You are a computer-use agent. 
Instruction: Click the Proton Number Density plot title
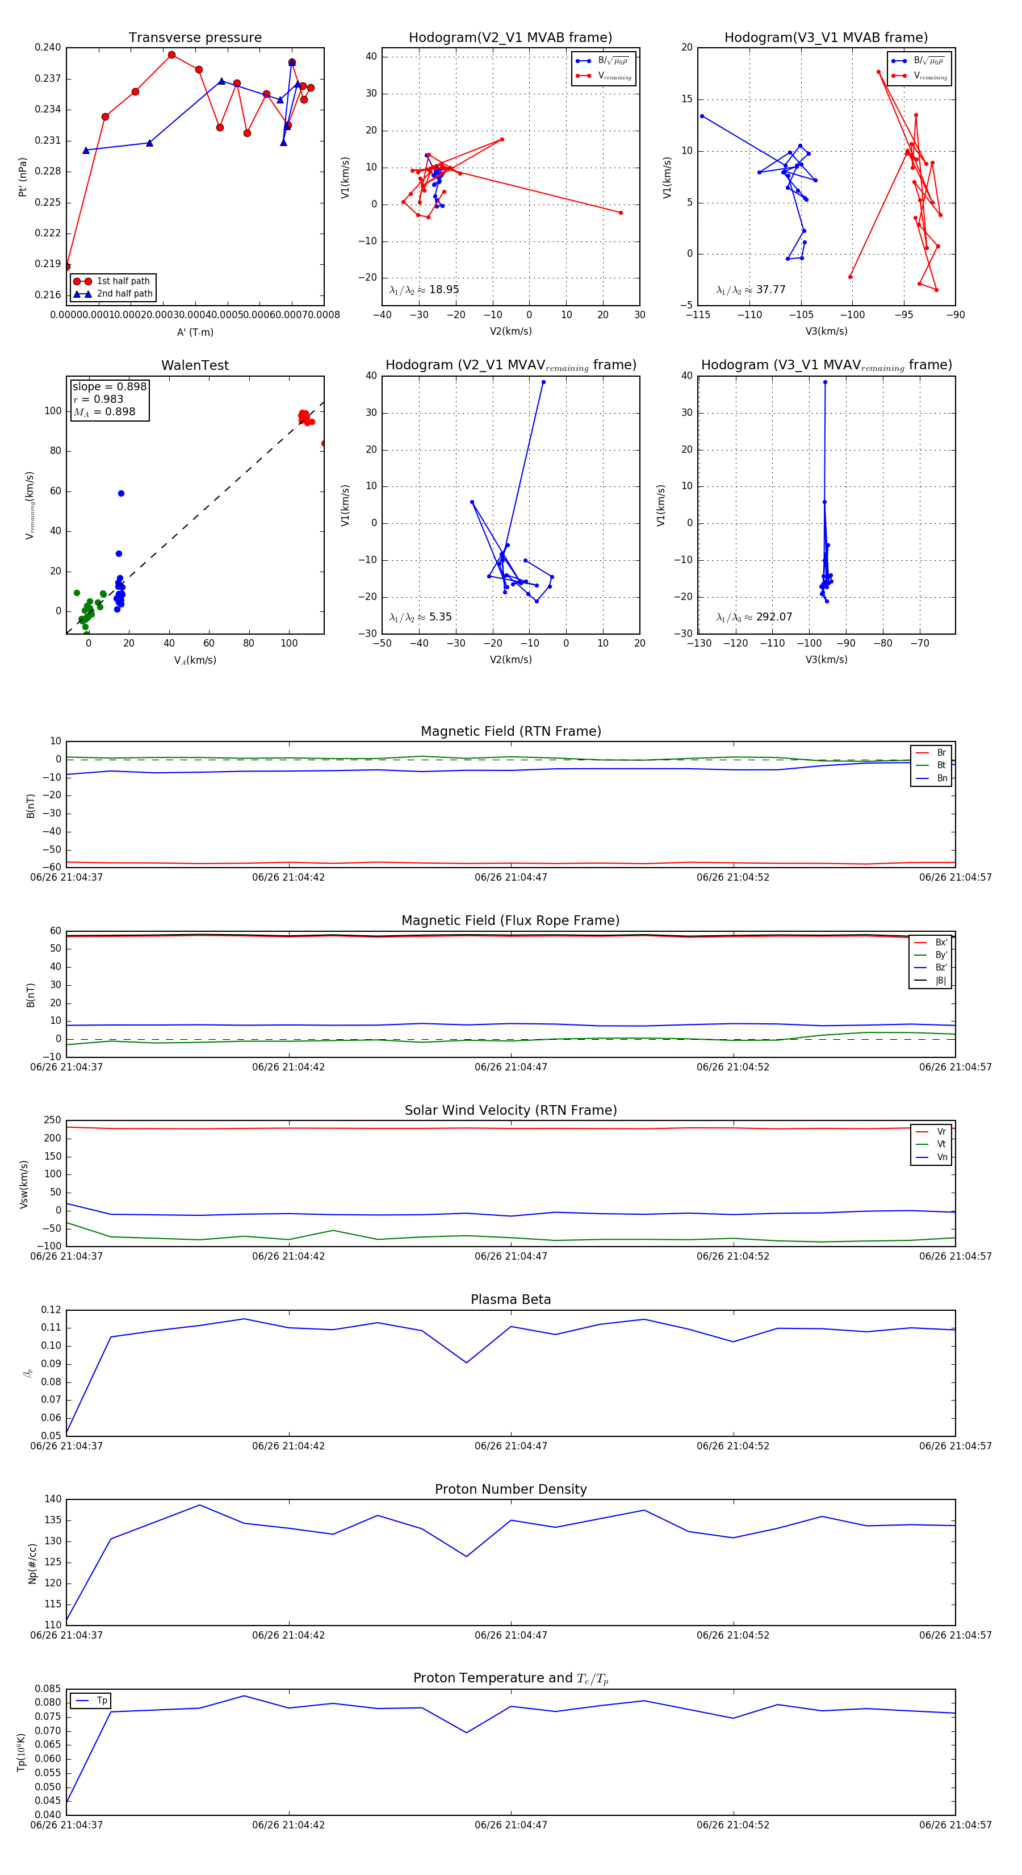tap(510, 1489)
